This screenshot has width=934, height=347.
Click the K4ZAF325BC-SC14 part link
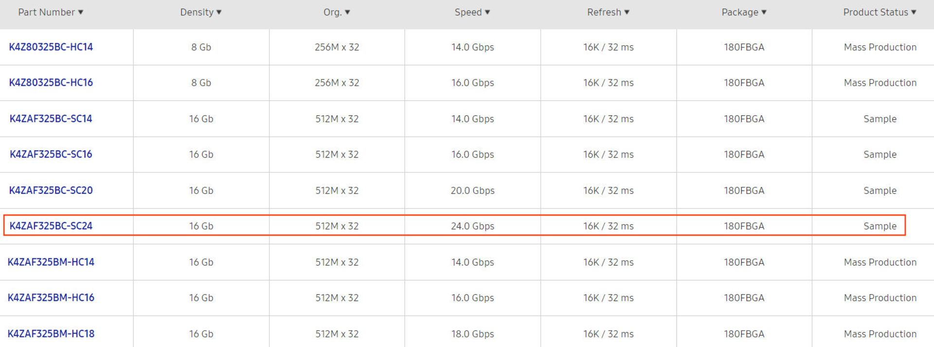pos(51,119)
